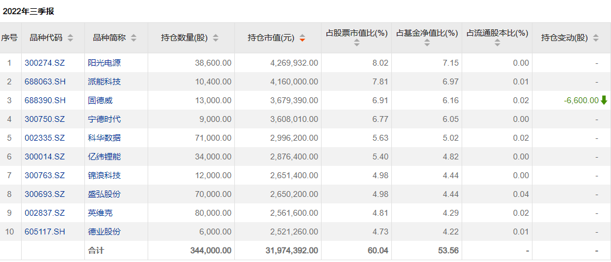Sort by 占流通股本比(%) arrows
This screenshot has height=262, width=611.
497,43
